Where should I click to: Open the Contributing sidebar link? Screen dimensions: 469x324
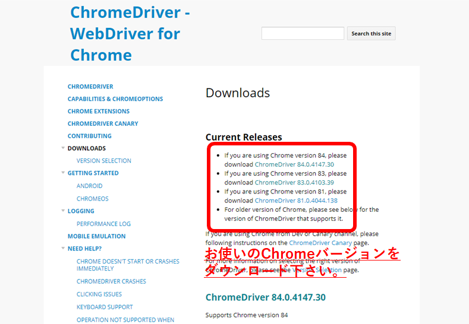pos(89,136)
